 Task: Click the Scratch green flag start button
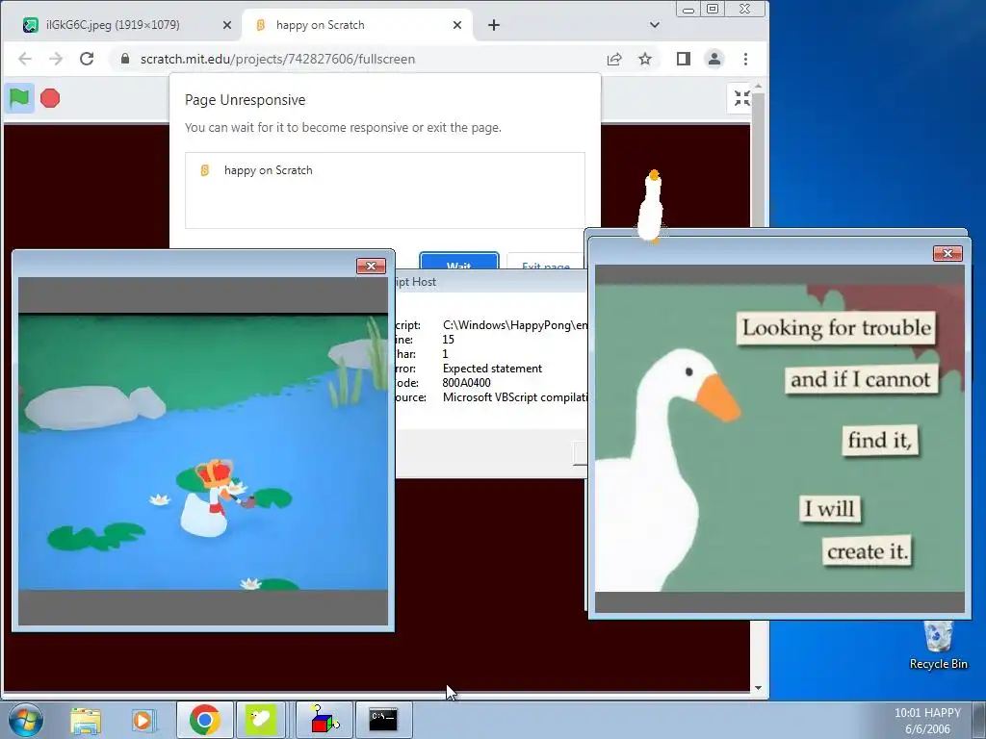(x=19, y=99)
